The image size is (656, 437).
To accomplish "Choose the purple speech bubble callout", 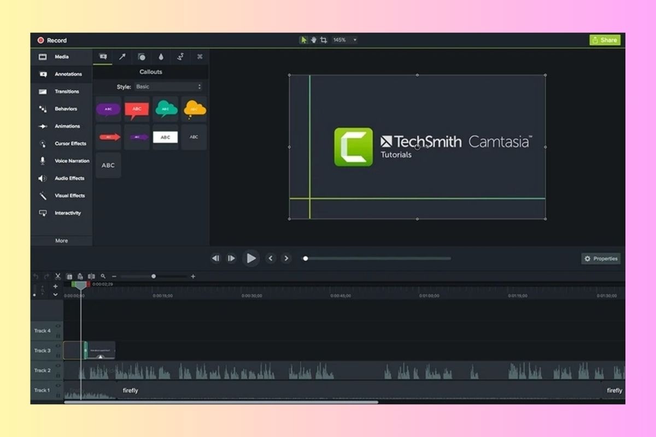I will click(x=108, y=109).
